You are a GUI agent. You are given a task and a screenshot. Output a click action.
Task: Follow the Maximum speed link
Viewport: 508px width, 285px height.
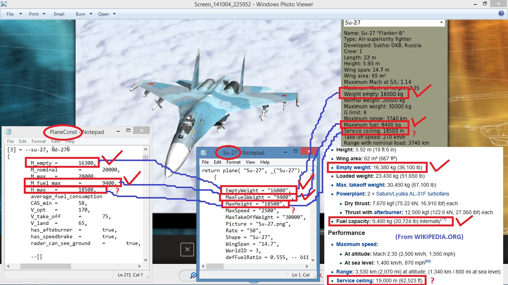click(357, 244)
